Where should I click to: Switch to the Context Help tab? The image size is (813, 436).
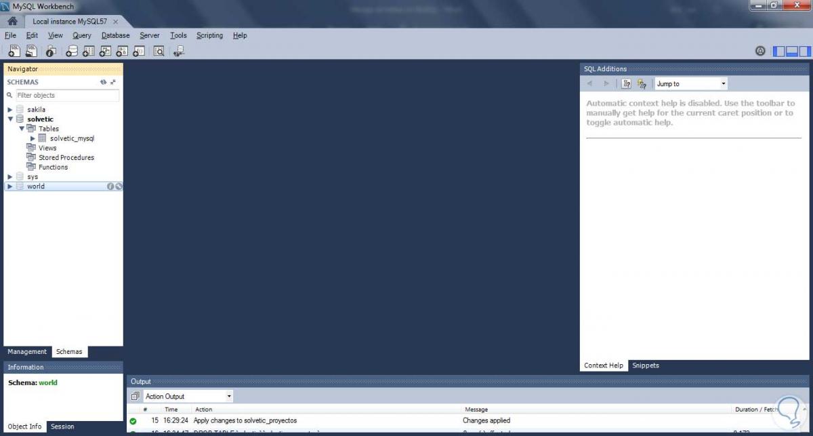tap(604, 365)
